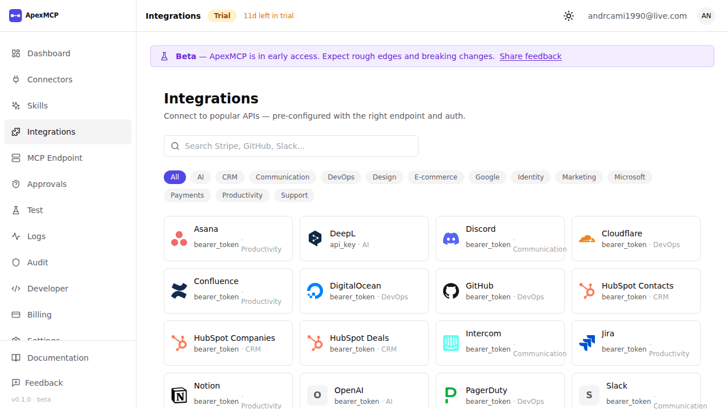728x409 pixels.
Task: Click the Asana logo icon
Action: point(179,239)
